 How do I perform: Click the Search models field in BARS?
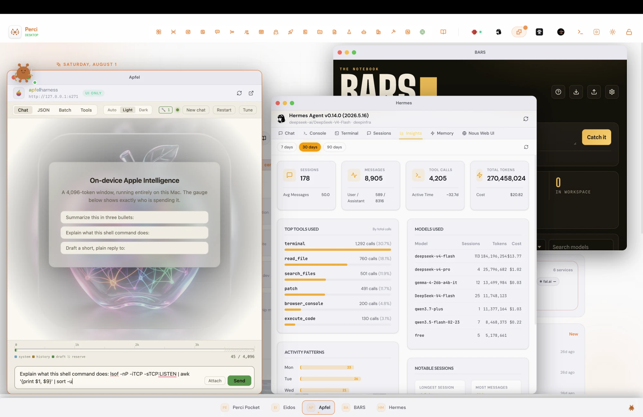[581, 246]
